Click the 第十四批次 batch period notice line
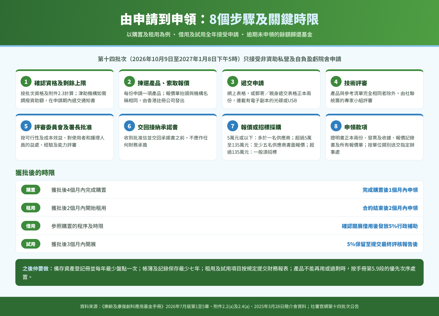439x316 pixels. 219,59
